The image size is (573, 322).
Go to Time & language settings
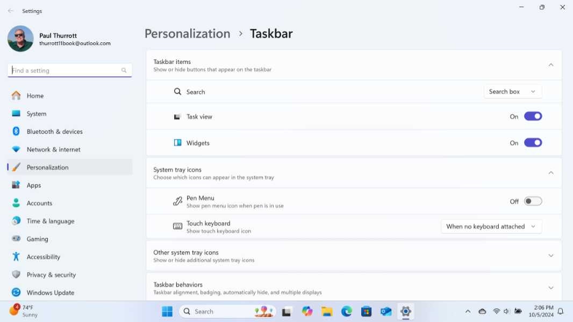pyautogui.click(x=69, y=221)
